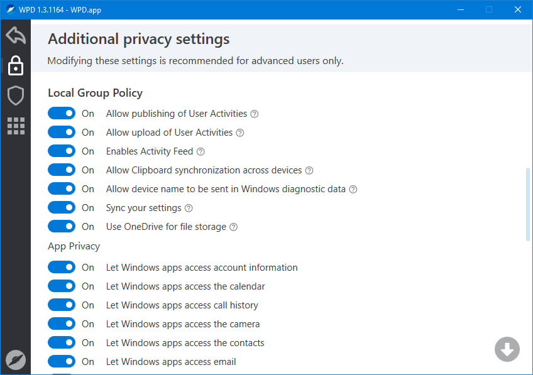The width and height of the screenshot is (533, 375).
Task: Disable apps access email switch
Action: [x=62, y=362]
